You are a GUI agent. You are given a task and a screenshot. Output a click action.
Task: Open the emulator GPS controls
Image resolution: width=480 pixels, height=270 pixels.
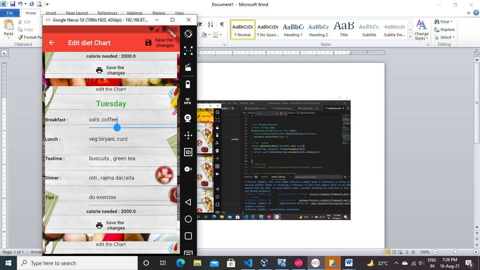tap(188, 102)
